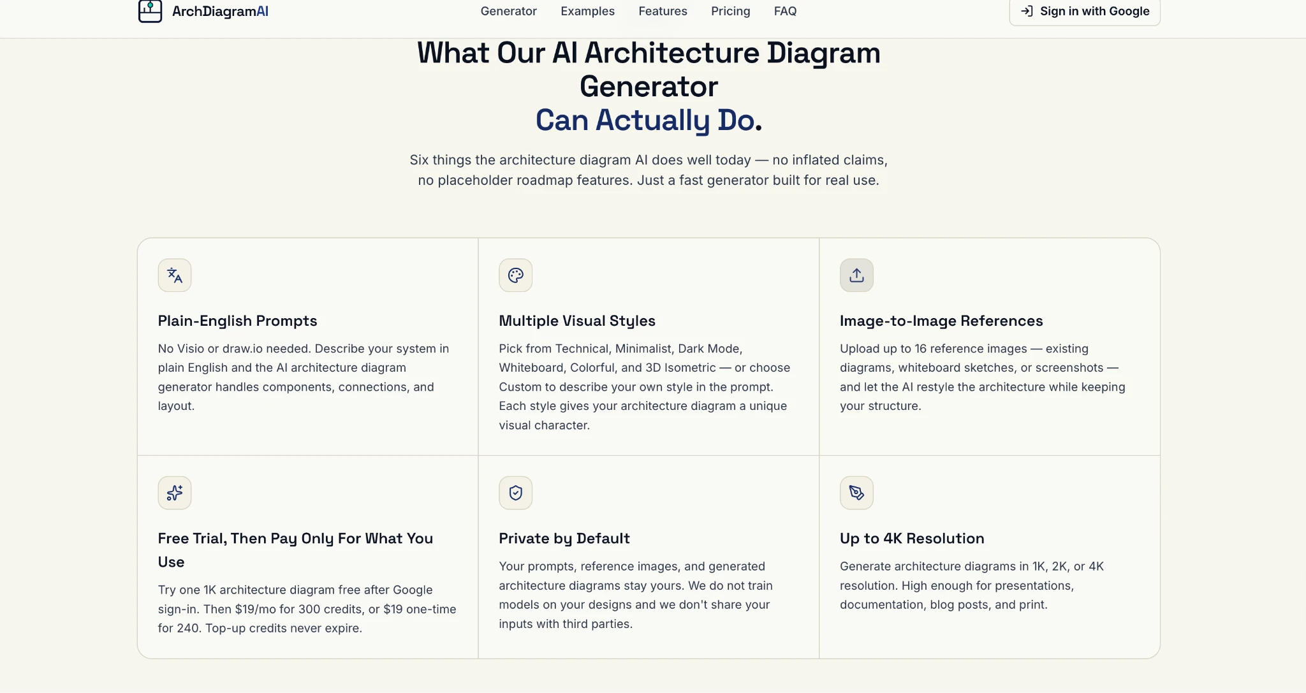This screenshot has height=693, width=1306.
Task: Click the Your prompts, reference images paragraph
Action: 636,595
